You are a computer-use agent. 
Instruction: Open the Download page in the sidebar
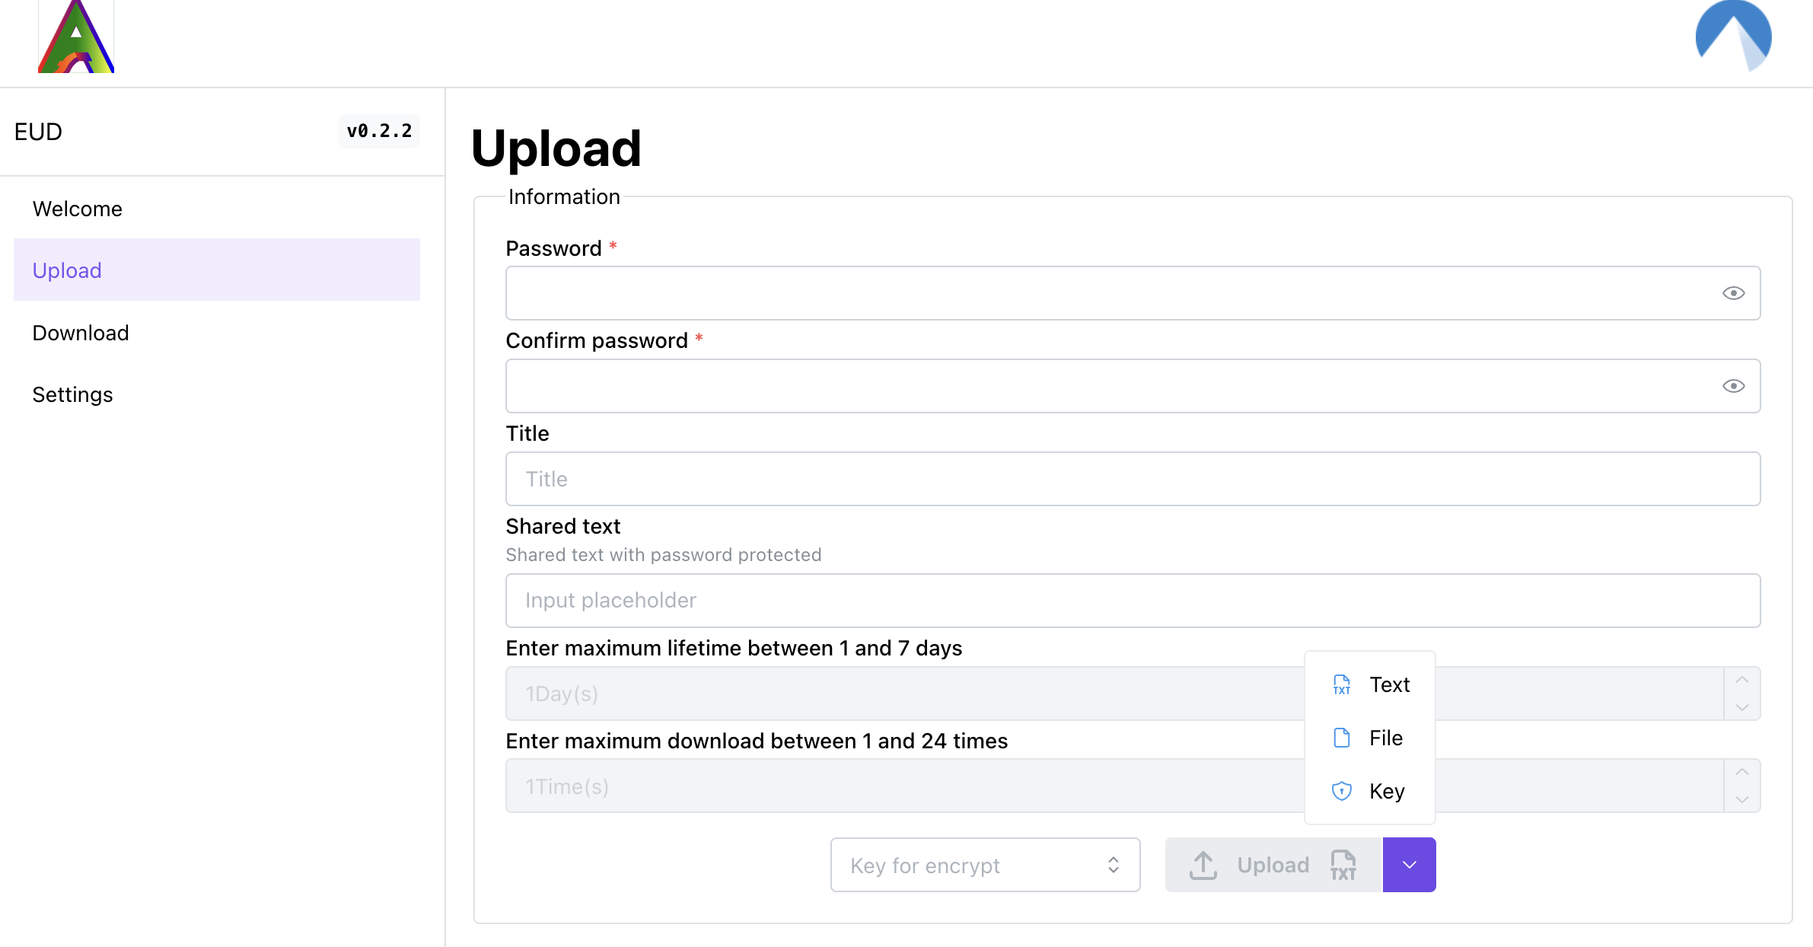(81, 333)
